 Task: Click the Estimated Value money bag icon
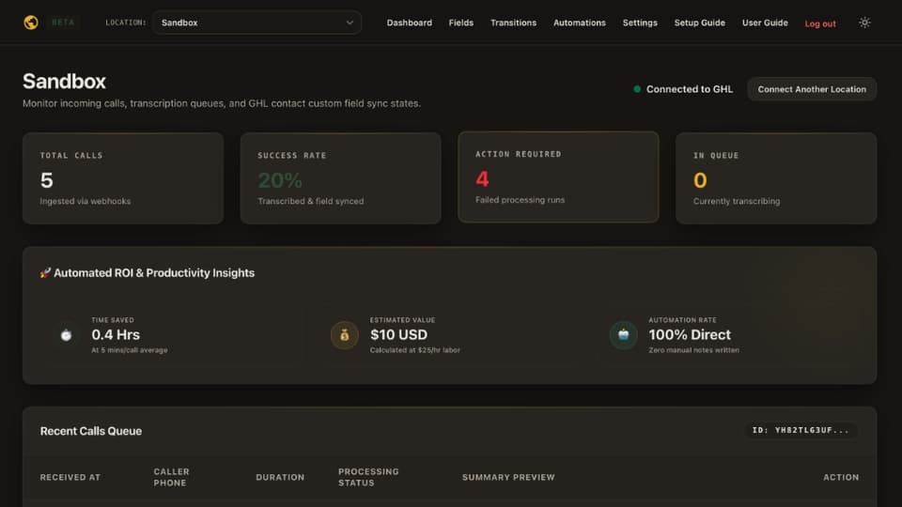(345, 334)
